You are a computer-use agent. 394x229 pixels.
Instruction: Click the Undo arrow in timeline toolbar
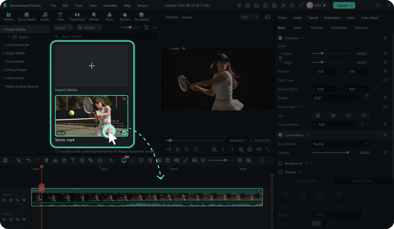(29, 160)
